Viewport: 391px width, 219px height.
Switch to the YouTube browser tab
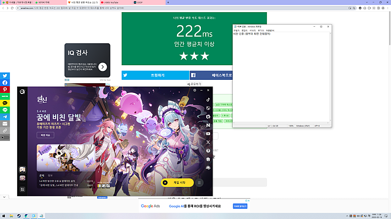tap(115, 2)
